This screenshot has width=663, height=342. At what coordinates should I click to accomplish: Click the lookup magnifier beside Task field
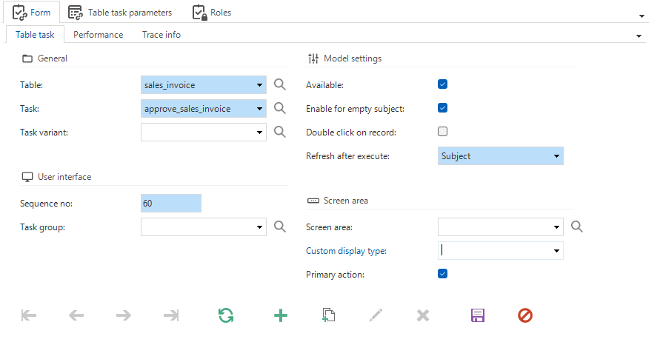point(279,108)
